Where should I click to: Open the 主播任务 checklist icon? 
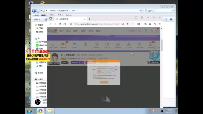click(x=150, y=45)
